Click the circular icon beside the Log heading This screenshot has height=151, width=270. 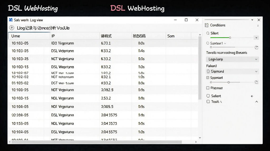[x=12, y=28]
